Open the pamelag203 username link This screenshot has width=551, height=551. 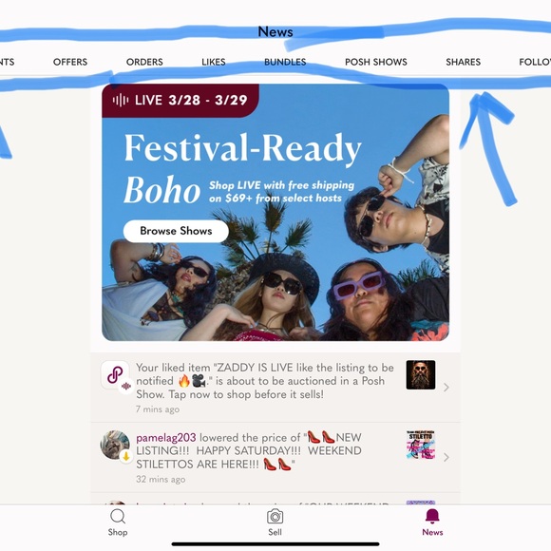point(166,438)
